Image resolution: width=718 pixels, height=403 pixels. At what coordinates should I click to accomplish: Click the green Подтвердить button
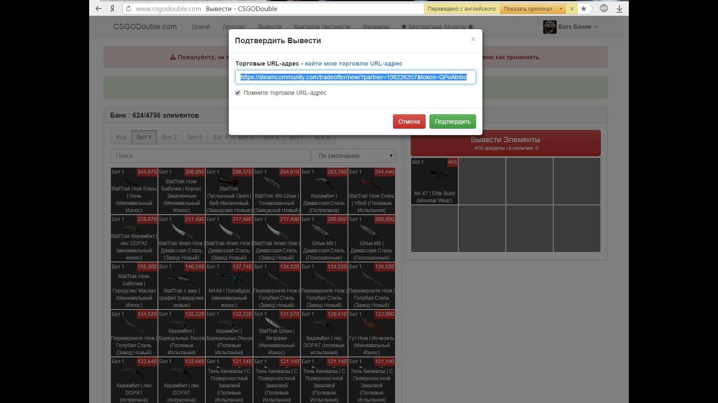click(x=453, y=121)
